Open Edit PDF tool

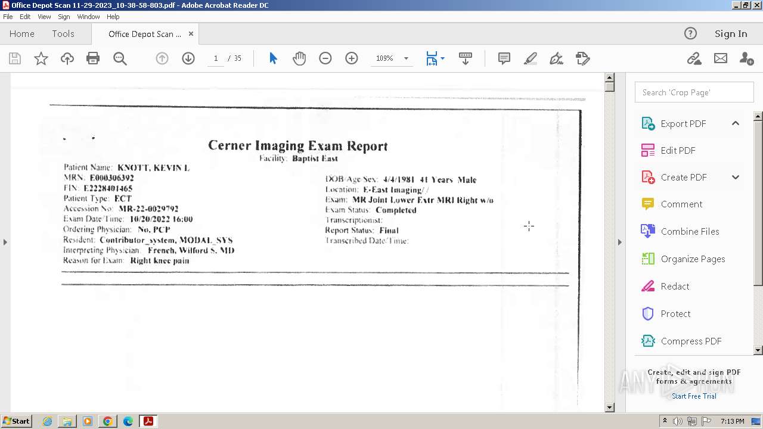tap(678, 150)
